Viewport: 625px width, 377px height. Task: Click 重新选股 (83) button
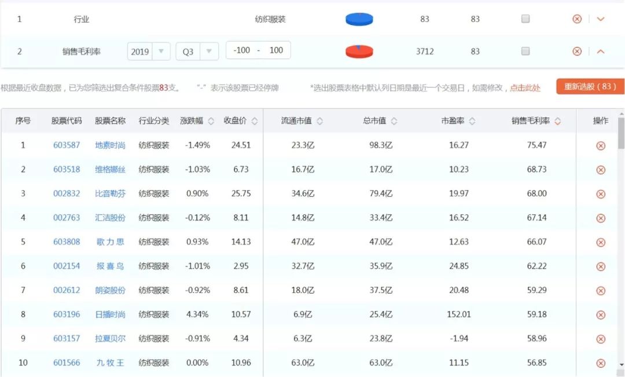[x=590, y=86]
